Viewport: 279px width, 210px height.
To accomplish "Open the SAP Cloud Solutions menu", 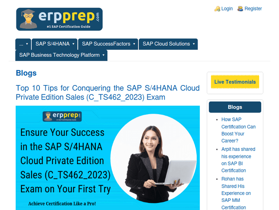I will click(x=168, y=44).
